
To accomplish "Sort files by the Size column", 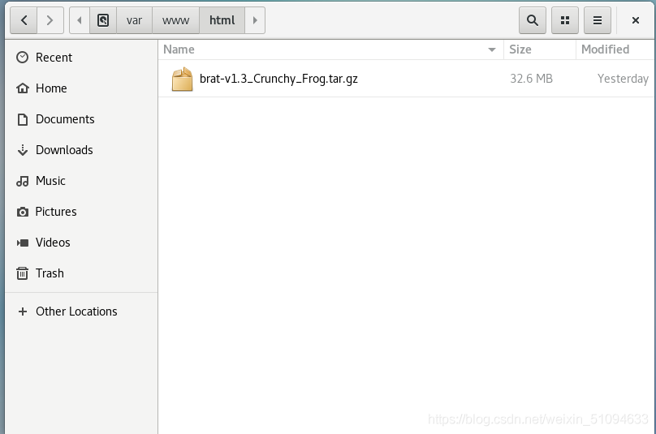I will coord(540,49).
